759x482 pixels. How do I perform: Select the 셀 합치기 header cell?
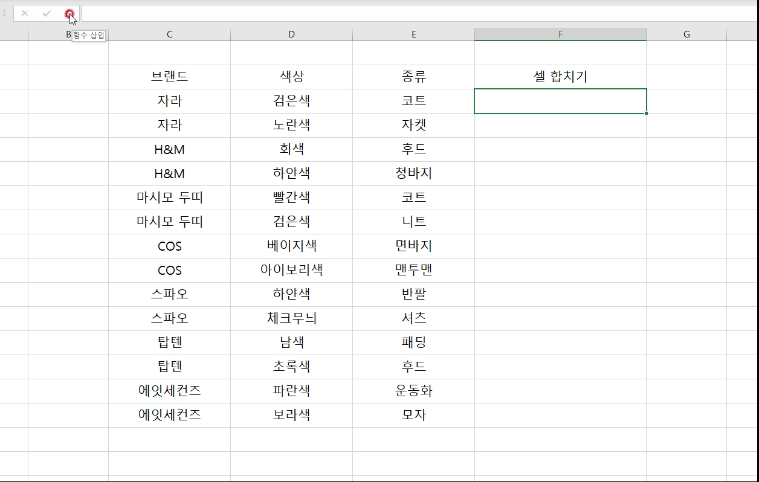(561, 77)
